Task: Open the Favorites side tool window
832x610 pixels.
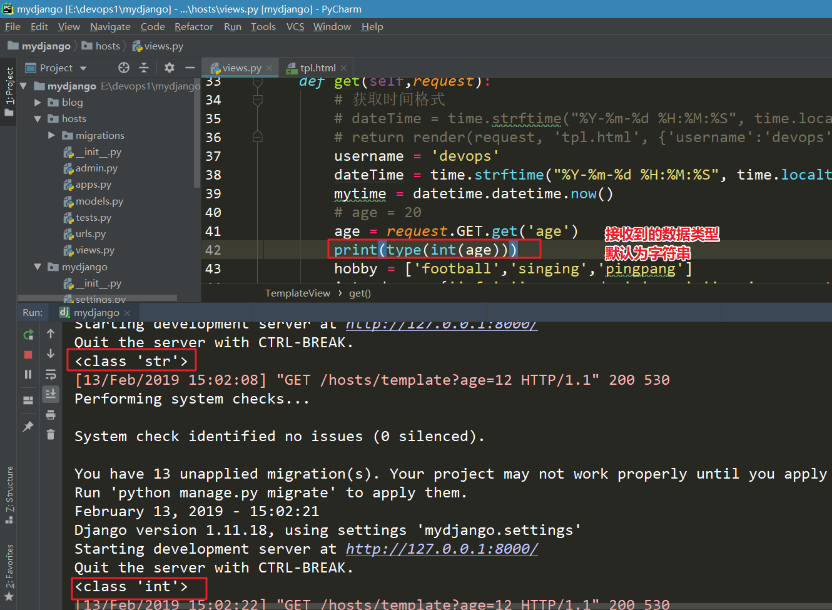Action: click(9, 572)
